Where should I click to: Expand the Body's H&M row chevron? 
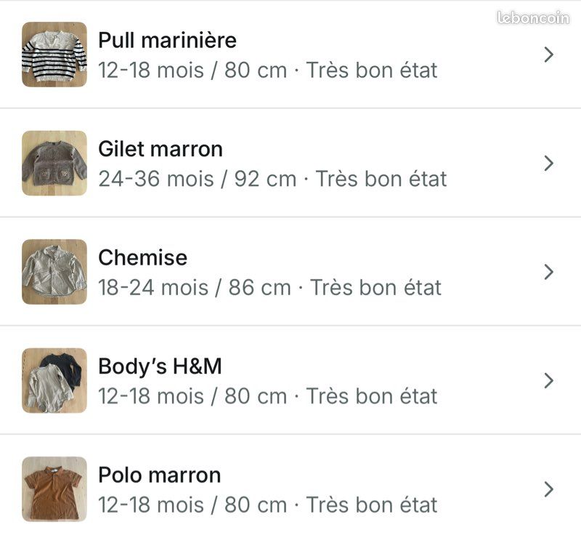coord(548,380)
